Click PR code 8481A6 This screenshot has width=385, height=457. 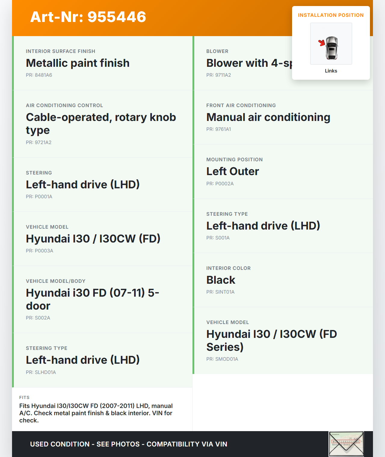(39, 75)
